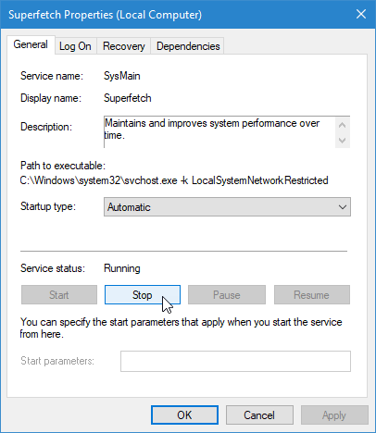376x433 pixels.
Task: Click the Superfetch Properties title bar text
Action: [x=105, y=15]
